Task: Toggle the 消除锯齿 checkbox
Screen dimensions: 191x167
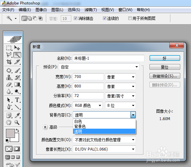Action: point(75,18)
